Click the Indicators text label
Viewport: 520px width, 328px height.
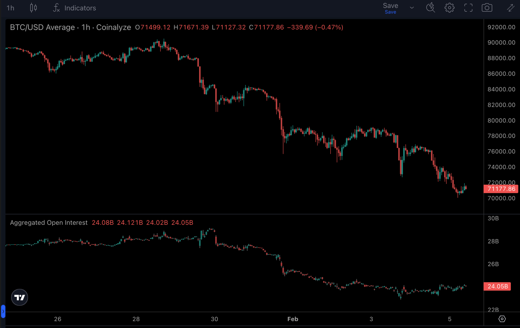80,8
